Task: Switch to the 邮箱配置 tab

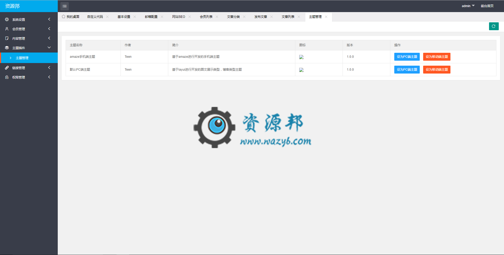Action: pos(151,17)
